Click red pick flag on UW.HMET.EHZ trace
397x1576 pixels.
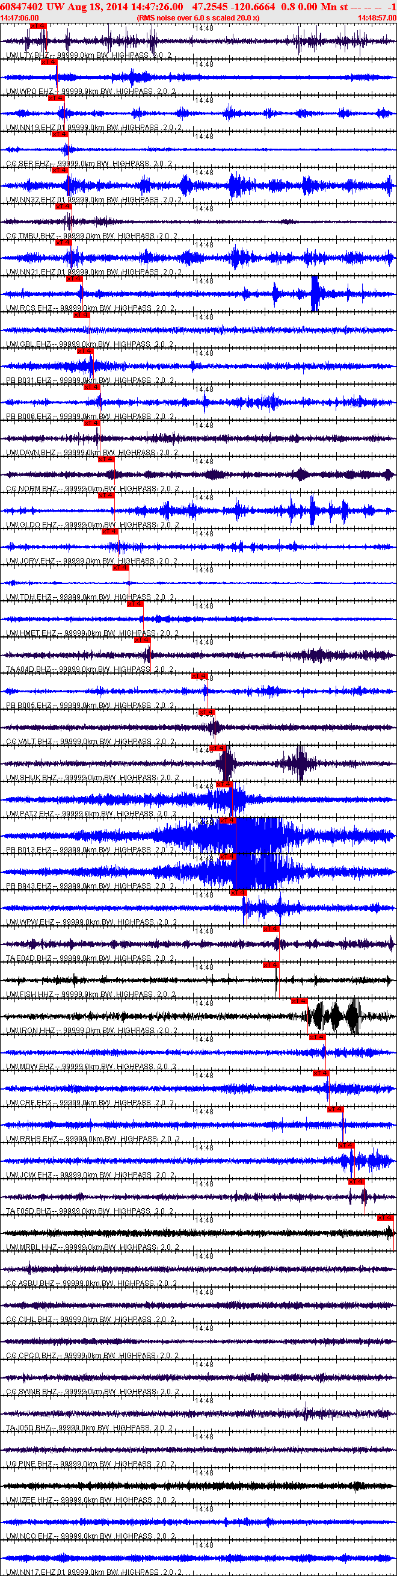tap(135, 604)
